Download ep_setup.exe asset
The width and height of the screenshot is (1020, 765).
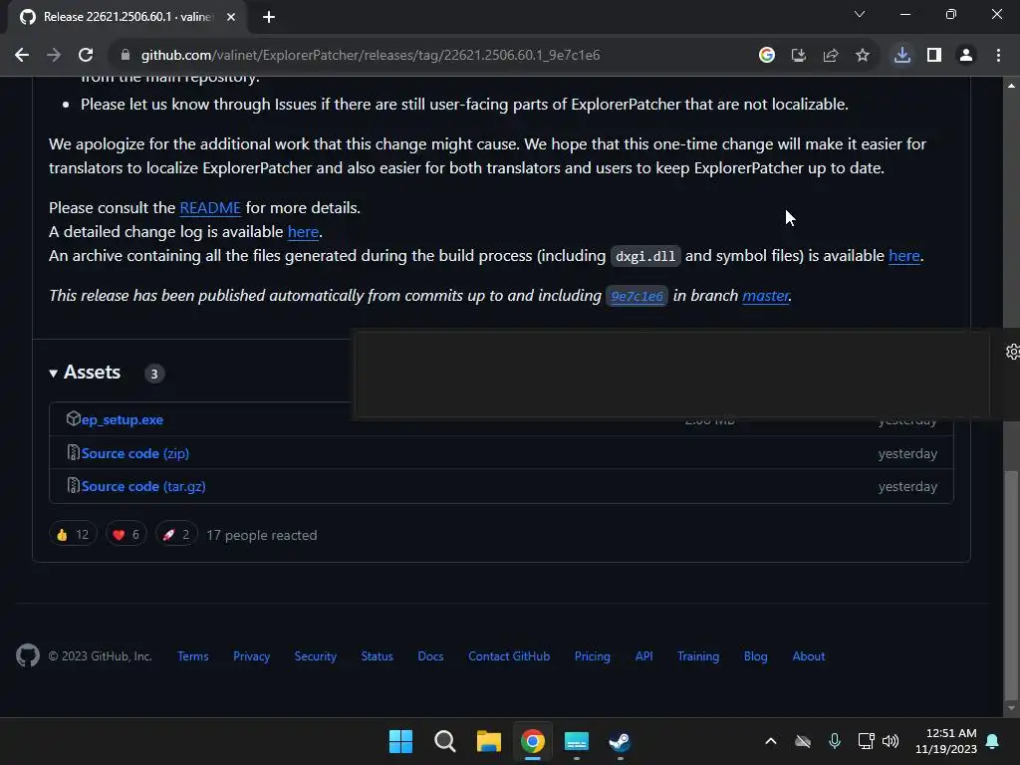tap(123, 419)
